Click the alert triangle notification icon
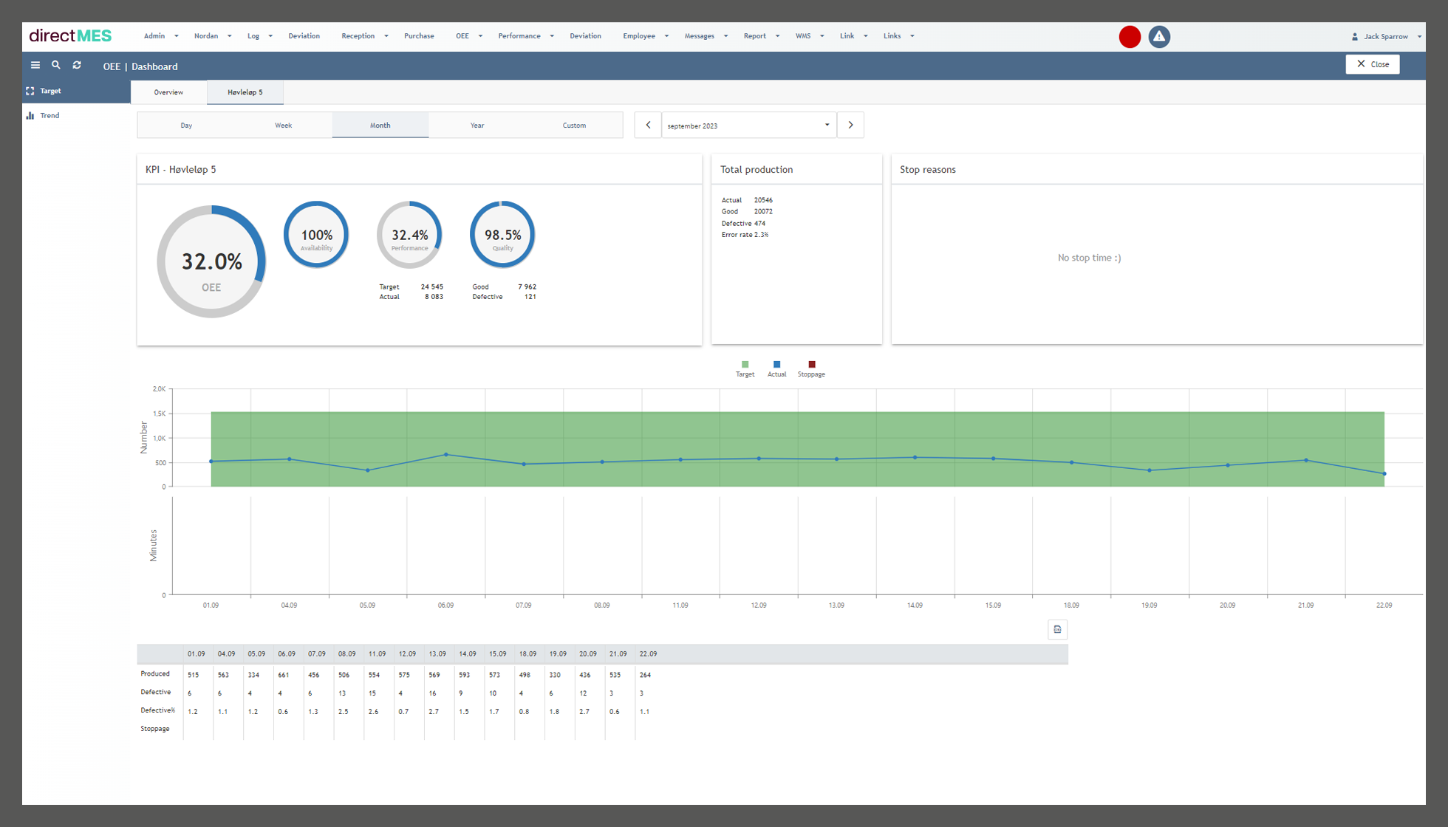The width and height of the screenshot is (1448, 827). coord(1158,36)
